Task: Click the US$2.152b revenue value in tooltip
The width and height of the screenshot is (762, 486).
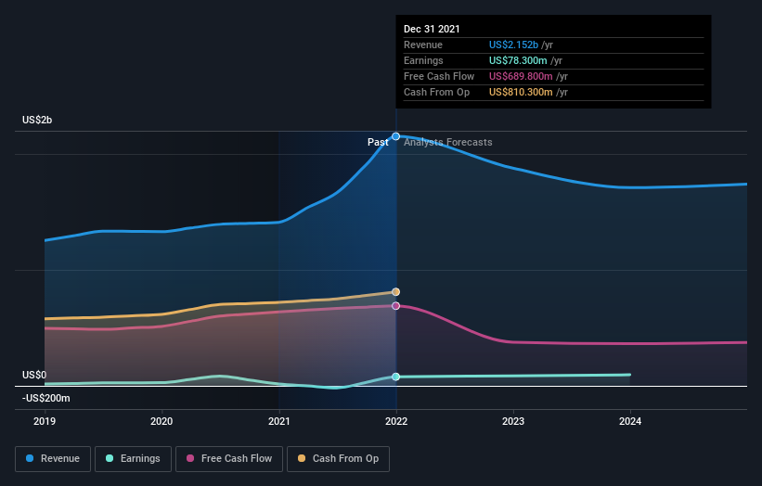Action: tap(513, 45)
